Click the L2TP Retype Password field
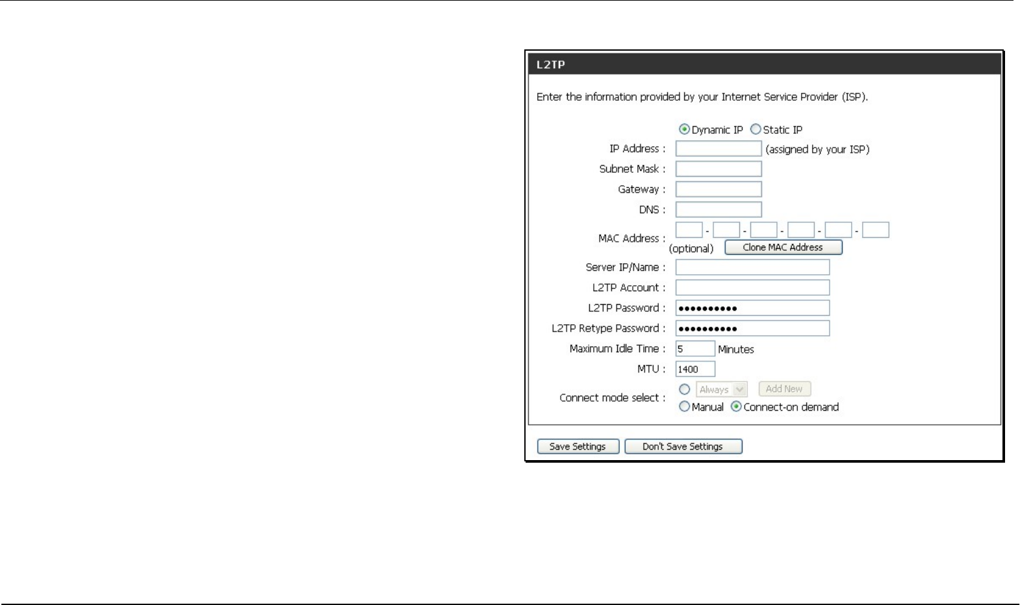The width and height of the screenshot is (1020, 605). point(752,328)
